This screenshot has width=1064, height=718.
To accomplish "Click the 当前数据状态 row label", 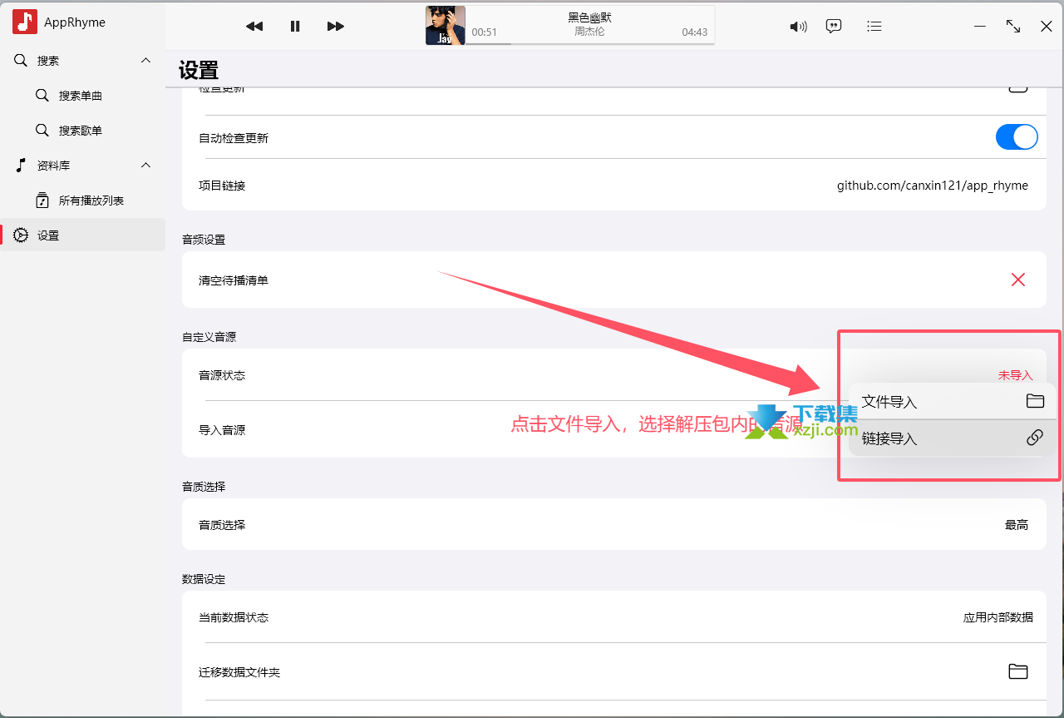I will tap(234, 617).
